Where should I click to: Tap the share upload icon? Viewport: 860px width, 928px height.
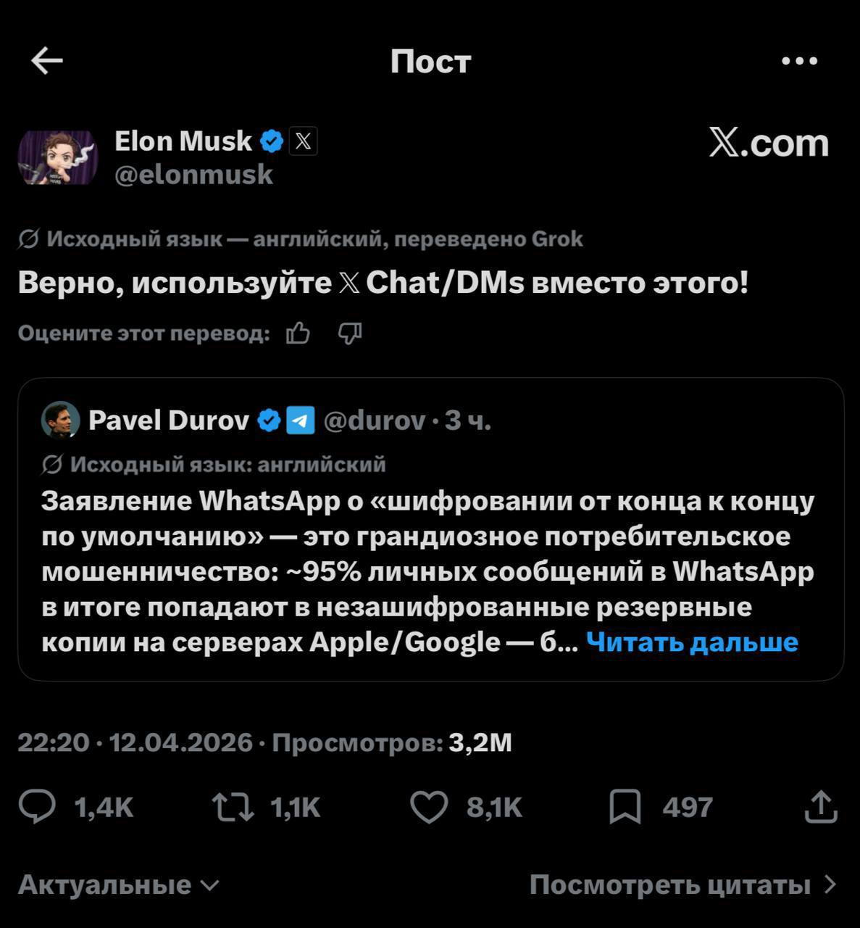(x=821, y=807)
